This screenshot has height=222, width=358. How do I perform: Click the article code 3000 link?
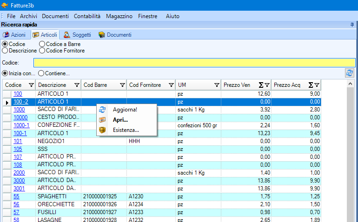coord(19,180)
